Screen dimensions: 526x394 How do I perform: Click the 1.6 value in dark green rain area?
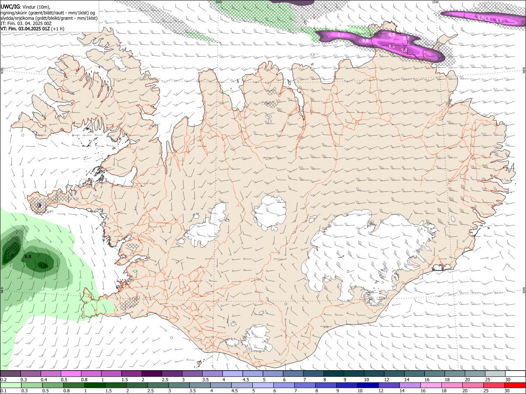coord(10,256)
